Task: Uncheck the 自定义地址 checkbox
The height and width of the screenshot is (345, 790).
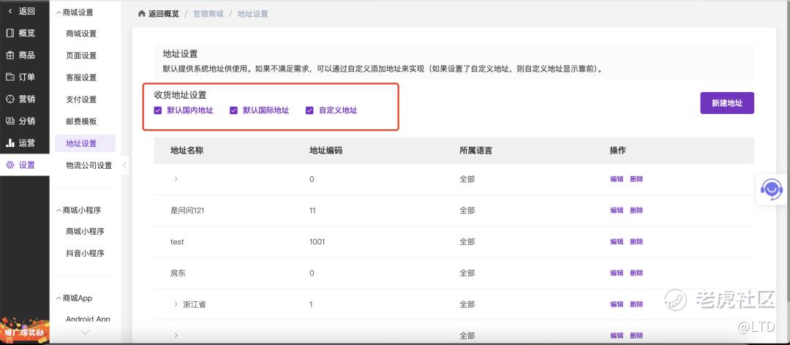Action: point(309,110)
